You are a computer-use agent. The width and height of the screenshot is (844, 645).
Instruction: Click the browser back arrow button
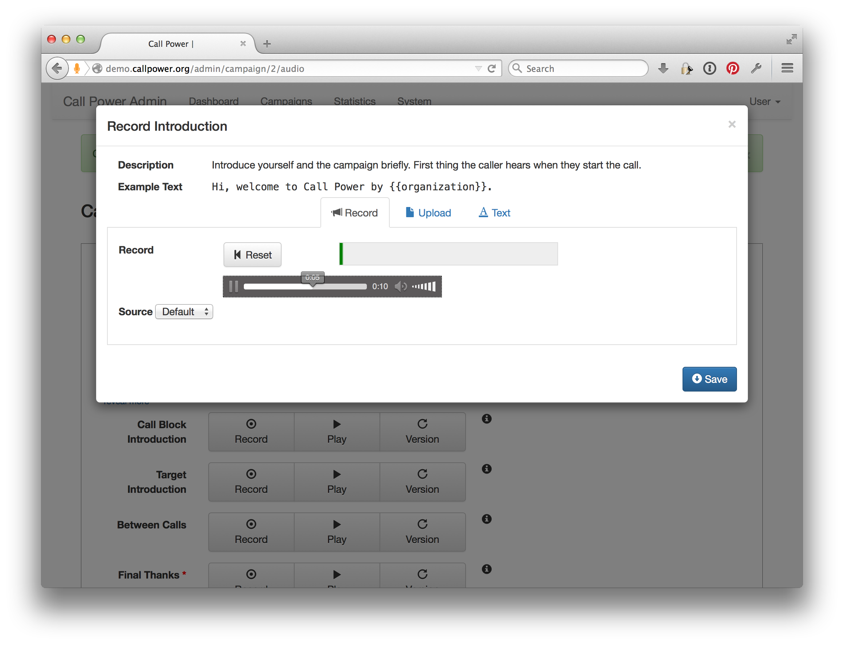(x=57, y=68)
